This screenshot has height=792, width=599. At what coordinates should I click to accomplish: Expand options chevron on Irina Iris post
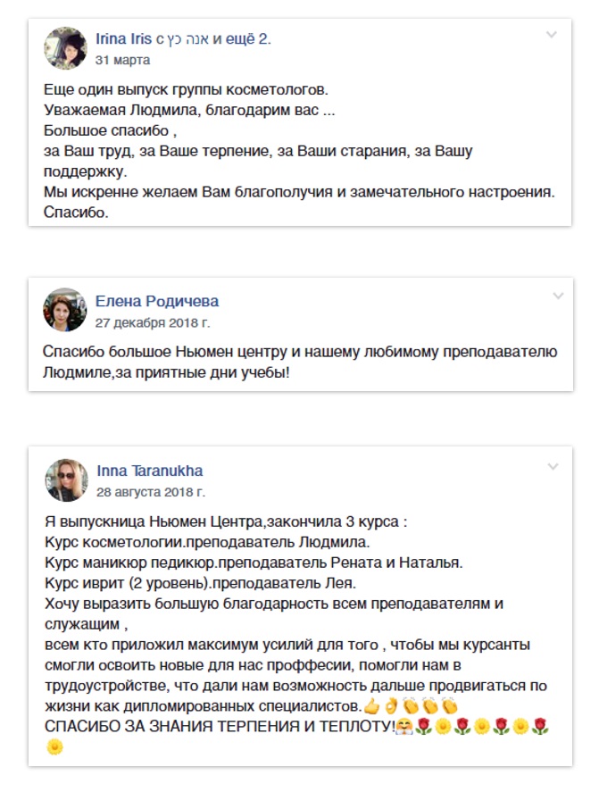coord(552,35)
